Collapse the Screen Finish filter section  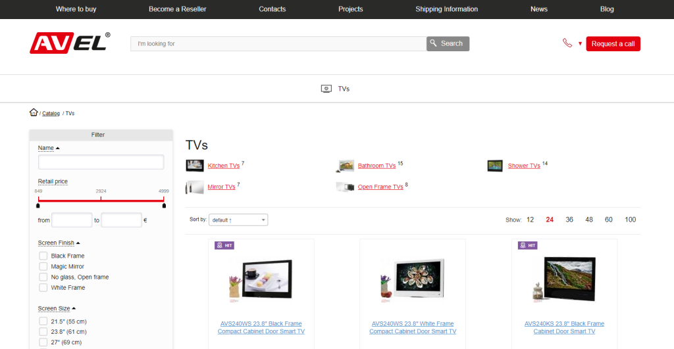point(59,243)
